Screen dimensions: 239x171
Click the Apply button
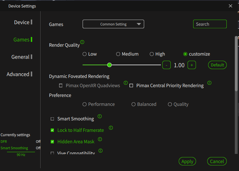[187, 161]
